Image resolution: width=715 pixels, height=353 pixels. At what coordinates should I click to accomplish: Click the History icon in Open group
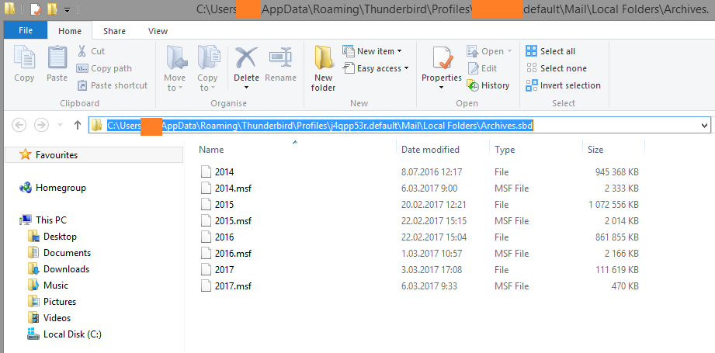488,85
